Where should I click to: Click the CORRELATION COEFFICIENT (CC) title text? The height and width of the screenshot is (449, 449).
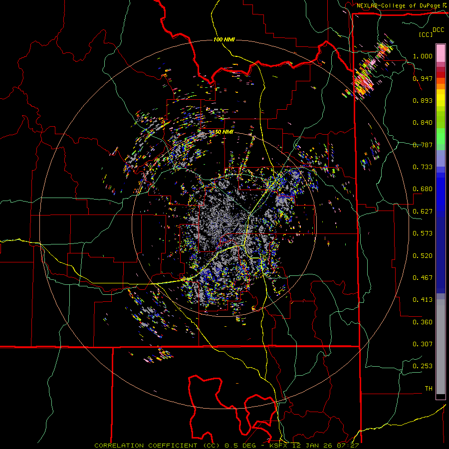click(157, 446)
